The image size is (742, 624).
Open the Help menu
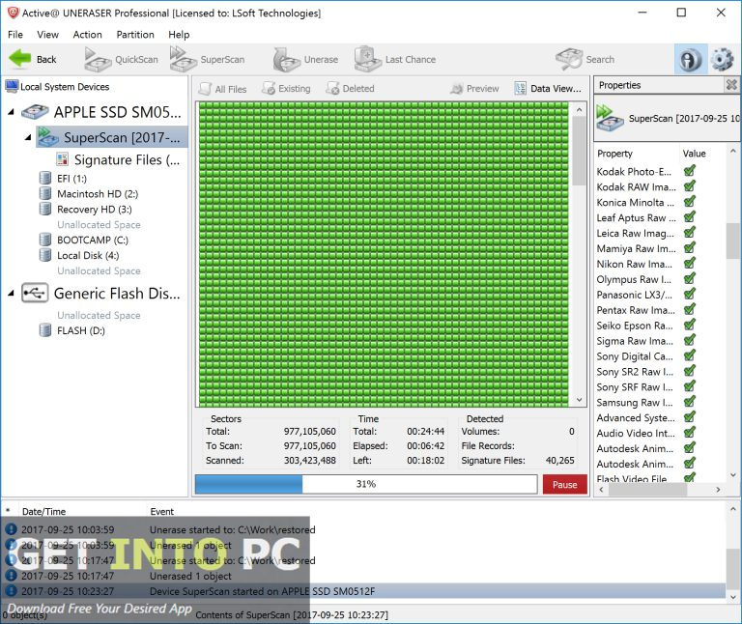179,35
